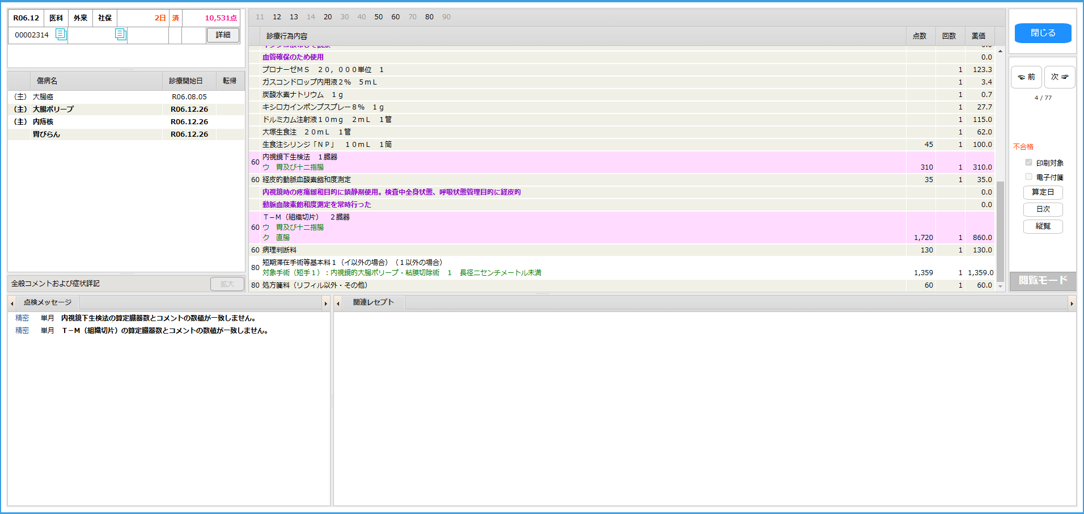This screenshot has height=514, width=1084.
Task: Select 炭酸水素ナトリウム 1g row
Action: [x=621, y=95]
